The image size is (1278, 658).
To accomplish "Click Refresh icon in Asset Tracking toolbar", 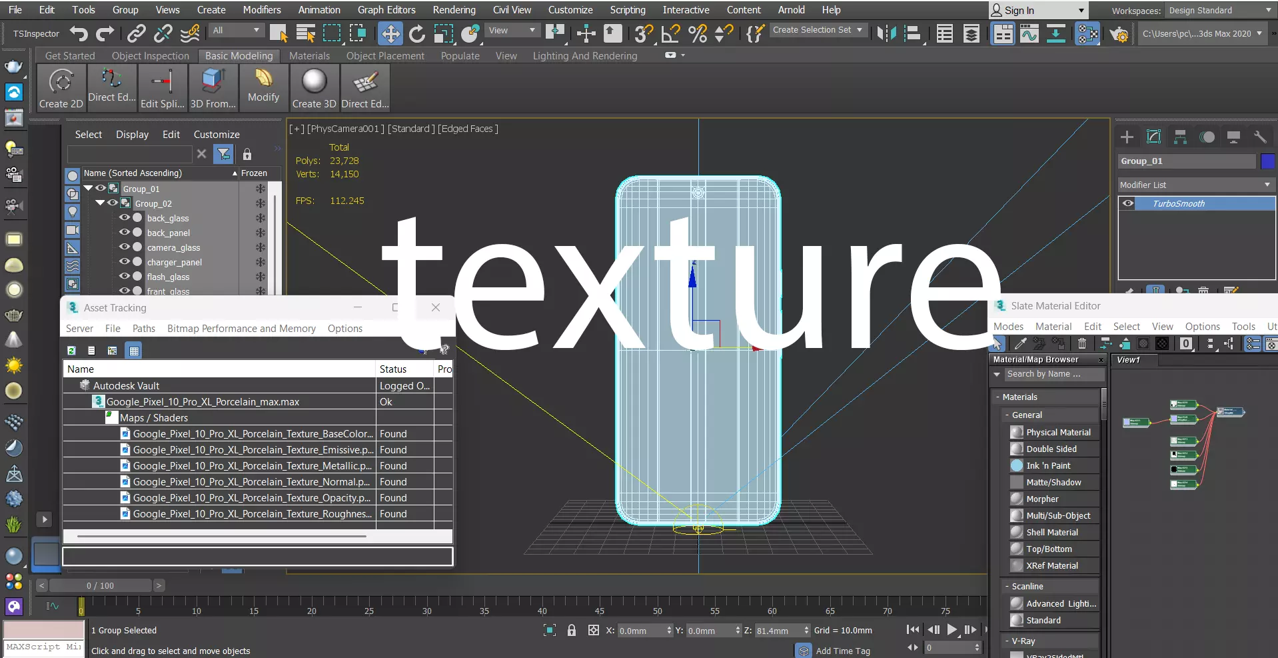I will pyautogui.click(x=71, y=351).
